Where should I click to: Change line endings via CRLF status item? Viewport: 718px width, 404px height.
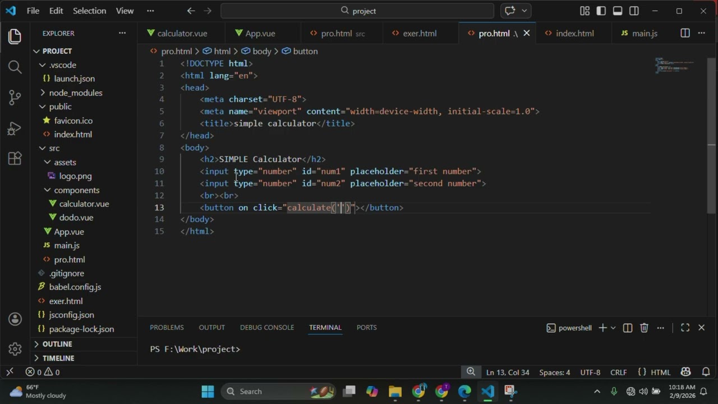[619, 372]
